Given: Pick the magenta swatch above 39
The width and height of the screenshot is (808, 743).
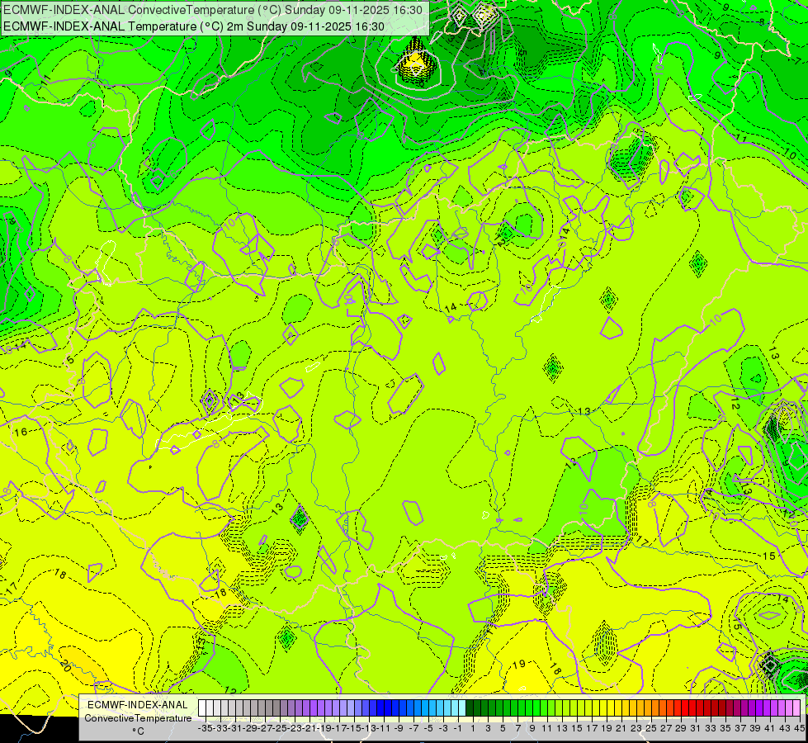Looking at the screenshot, I should pos(751,708).
